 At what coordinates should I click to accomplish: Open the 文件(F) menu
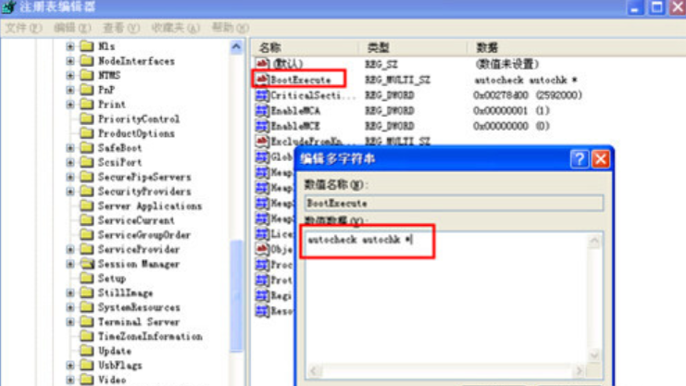[x=24, y=28]
